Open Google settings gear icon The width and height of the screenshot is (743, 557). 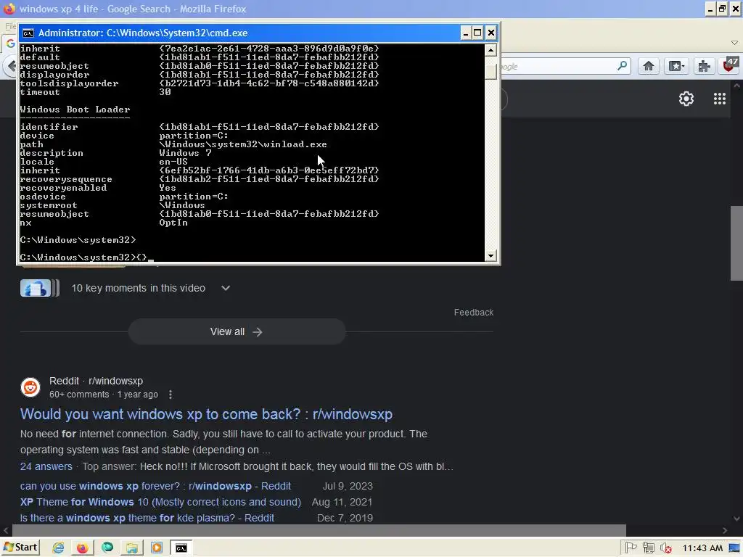pyautogui.click(x=686, y=99)
